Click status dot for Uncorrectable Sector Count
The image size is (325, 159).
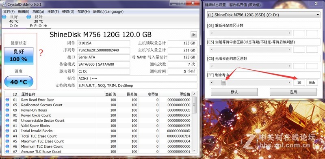tap(7, 120)
